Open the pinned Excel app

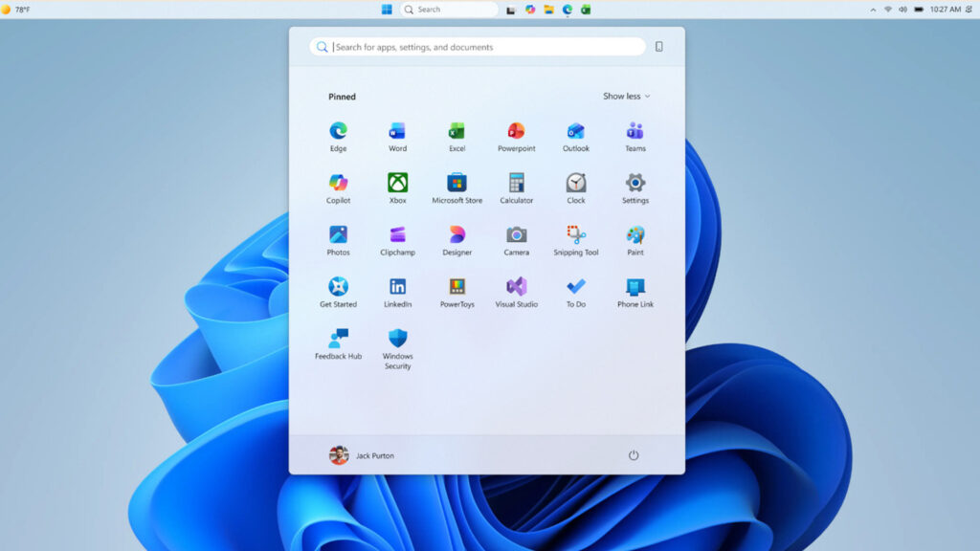point(457,137)
